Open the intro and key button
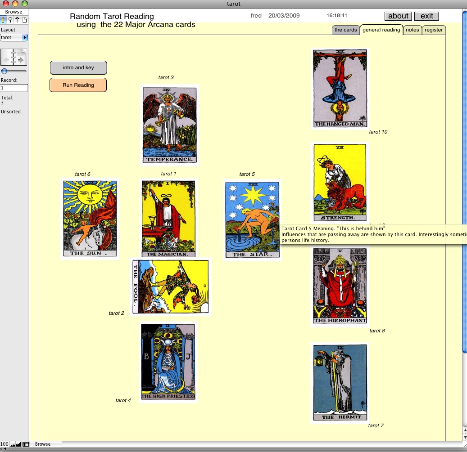 (x=78, y=67)
